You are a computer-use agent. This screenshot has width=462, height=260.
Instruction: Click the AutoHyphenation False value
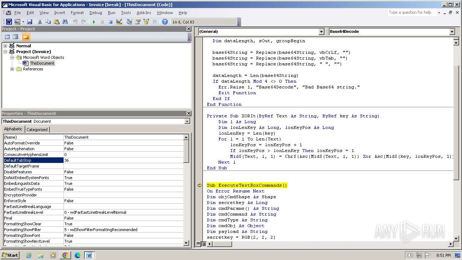click(123, 149)
